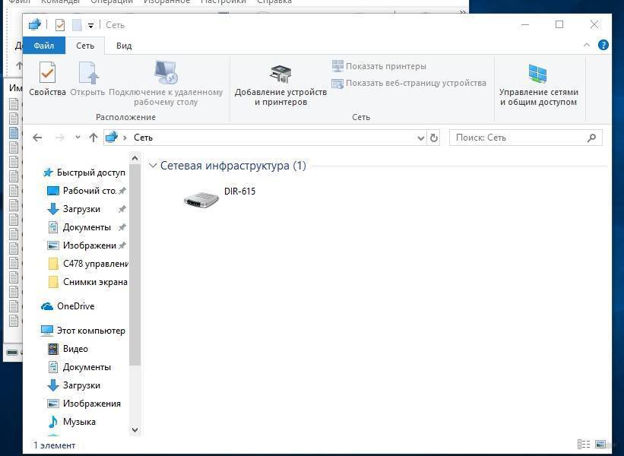Open Изображения under Этот компьютер
This screenshot has height=456, width=624.
tap(84, 404)
